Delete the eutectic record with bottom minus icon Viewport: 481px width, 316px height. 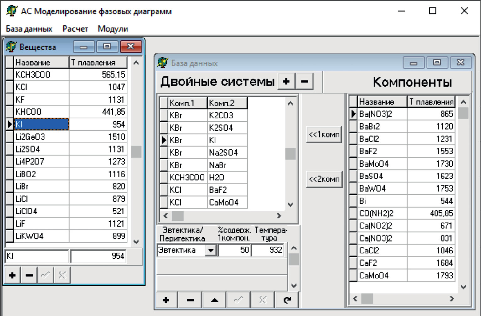tap(190, 300)
